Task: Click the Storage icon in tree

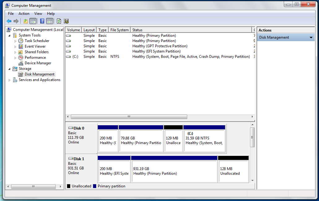Action: coord(15,69)
